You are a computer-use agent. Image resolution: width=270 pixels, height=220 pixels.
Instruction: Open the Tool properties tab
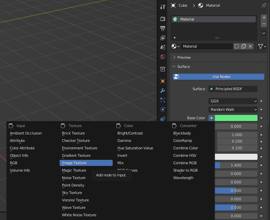tap(162, 7)
